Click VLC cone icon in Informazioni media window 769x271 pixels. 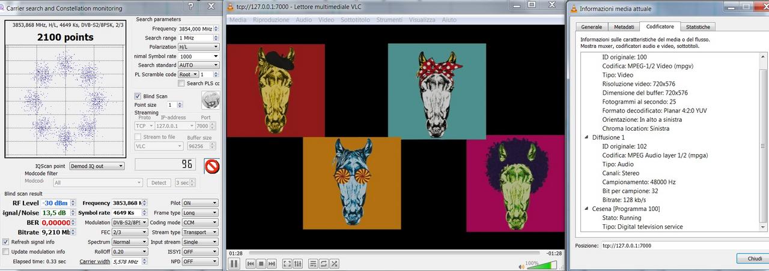[x=574, y=8]
